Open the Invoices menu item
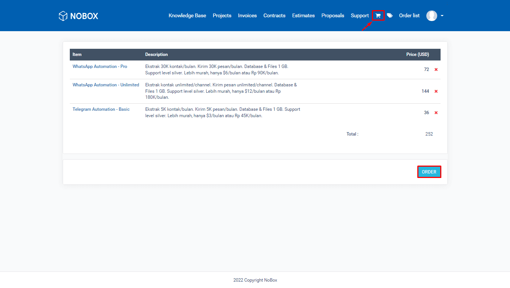Viewport: 510px width, 288px height. click(247, 15)
